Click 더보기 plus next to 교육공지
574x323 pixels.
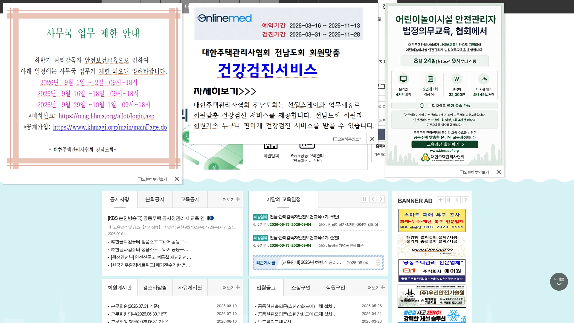(x=231, y=199)
